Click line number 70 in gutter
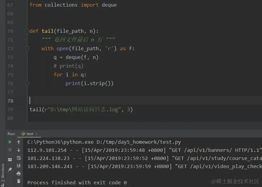Viewport: 262px width, 187px height. tap(10, 31)
